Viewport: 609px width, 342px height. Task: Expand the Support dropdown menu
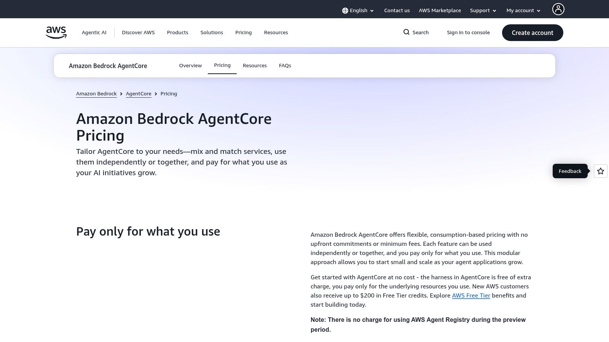click(483, 11)
